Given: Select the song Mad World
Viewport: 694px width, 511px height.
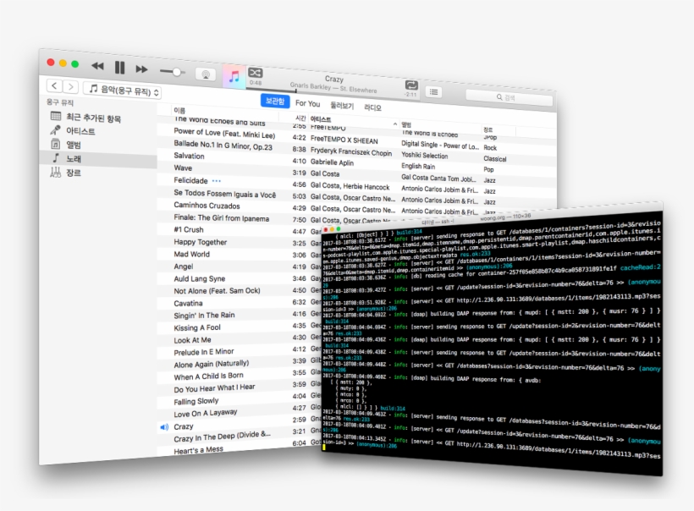Looking at the screenshot, I should (x=191, y=254).
